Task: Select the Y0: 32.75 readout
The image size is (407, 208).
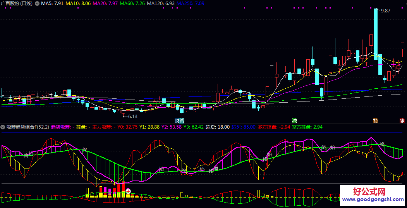Action: click(x=127, y=127)
